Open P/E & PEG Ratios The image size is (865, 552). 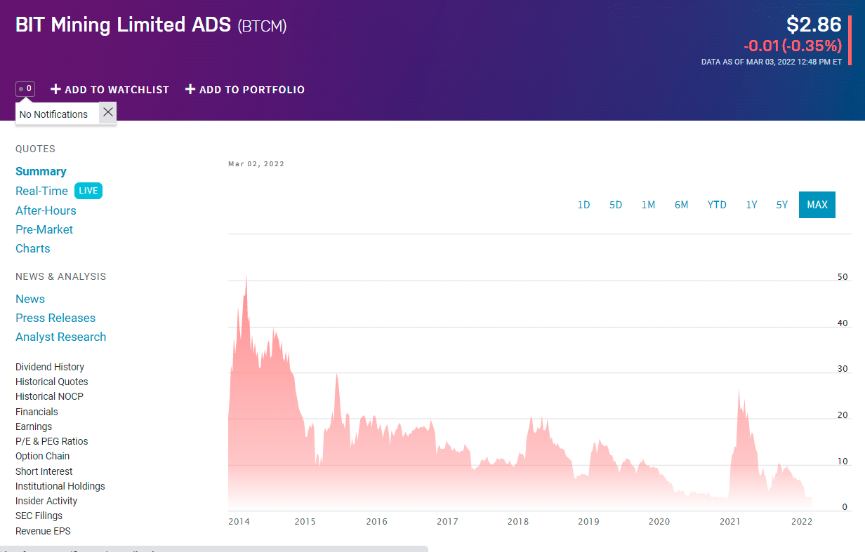[52, 441]
